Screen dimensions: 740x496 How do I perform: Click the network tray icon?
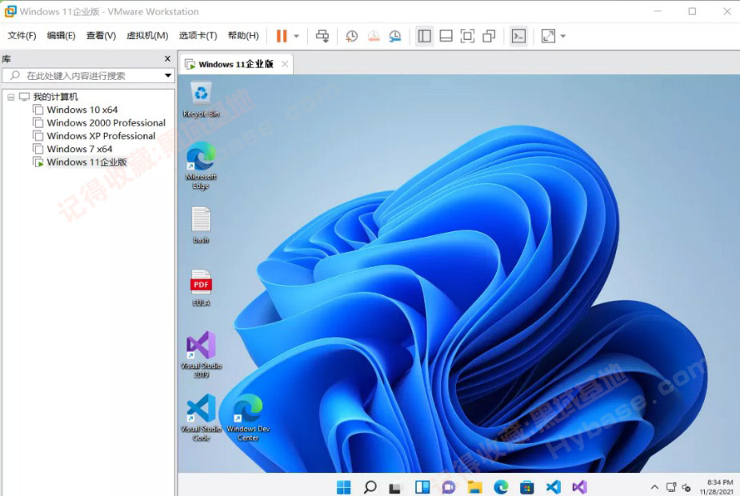(671, 487)
